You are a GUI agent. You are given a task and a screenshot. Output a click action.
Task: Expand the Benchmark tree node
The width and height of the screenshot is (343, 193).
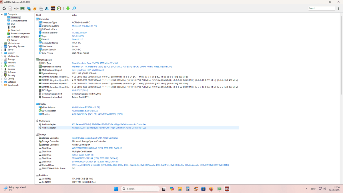pos(2,85)
